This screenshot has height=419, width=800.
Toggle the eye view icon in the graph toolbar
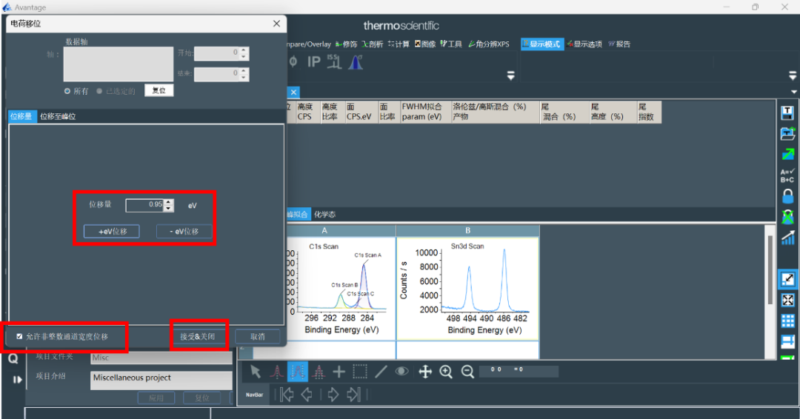402,371
